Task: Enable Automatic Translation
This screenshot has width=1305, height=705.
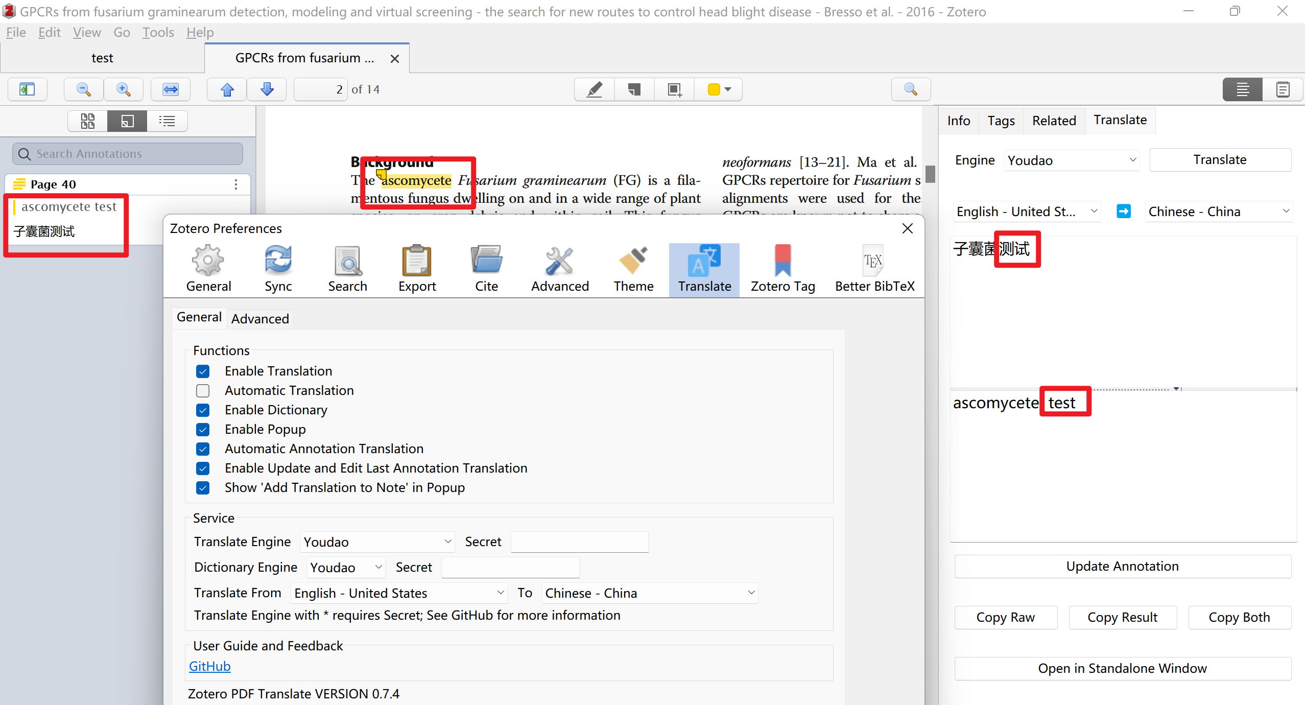Action: click(203, 390)
